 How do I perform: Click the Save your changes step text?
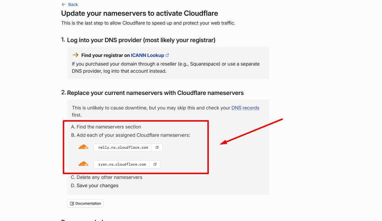pos(95,186)
